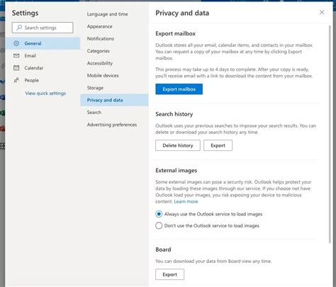Click the Privacy and data title
Image resolution: width=336 pixels, height=287 pixels.
coord(182,13)
